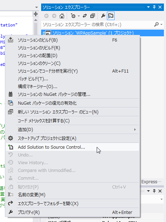Click the NuGet package icon beside NuGet パッケージの管理
The image size is (166, 222).
tap(11, 94)
